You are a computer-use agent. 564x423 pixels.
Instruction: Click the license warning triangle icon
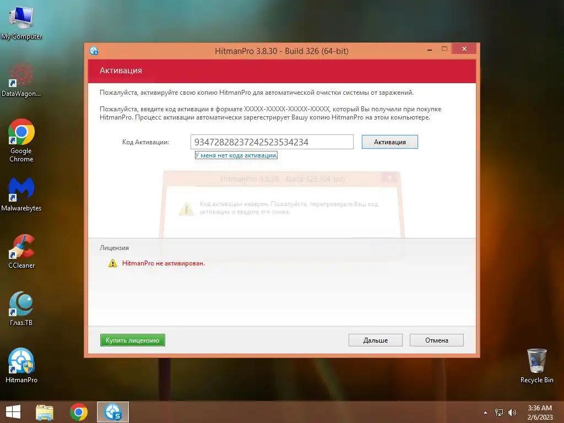point(112,263)
